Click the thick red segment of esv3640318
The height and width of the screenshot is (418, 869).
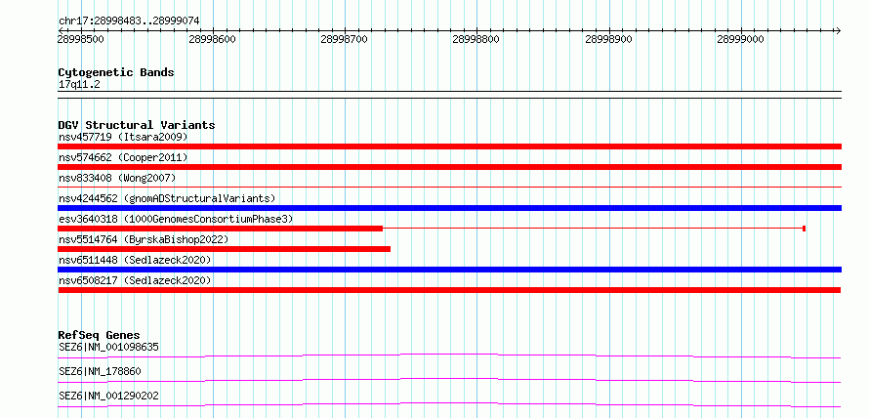pyautogui.click(x=220, y=229)
